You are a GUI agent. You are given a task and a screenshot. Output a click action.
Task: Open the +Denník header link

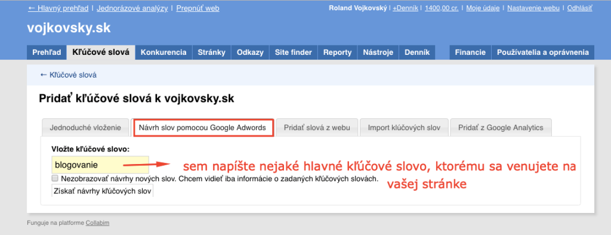coord(405,8)
